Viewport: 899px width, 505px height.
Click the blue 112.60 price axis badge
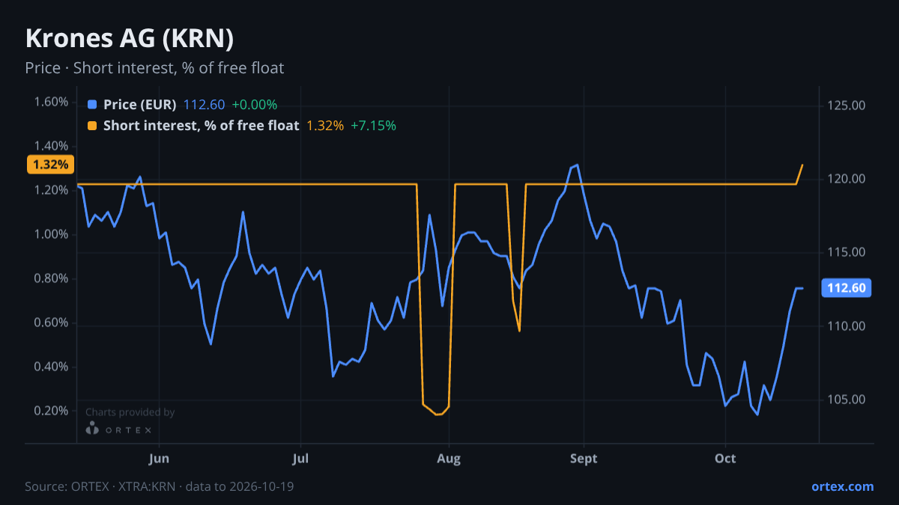coord(847,288)
